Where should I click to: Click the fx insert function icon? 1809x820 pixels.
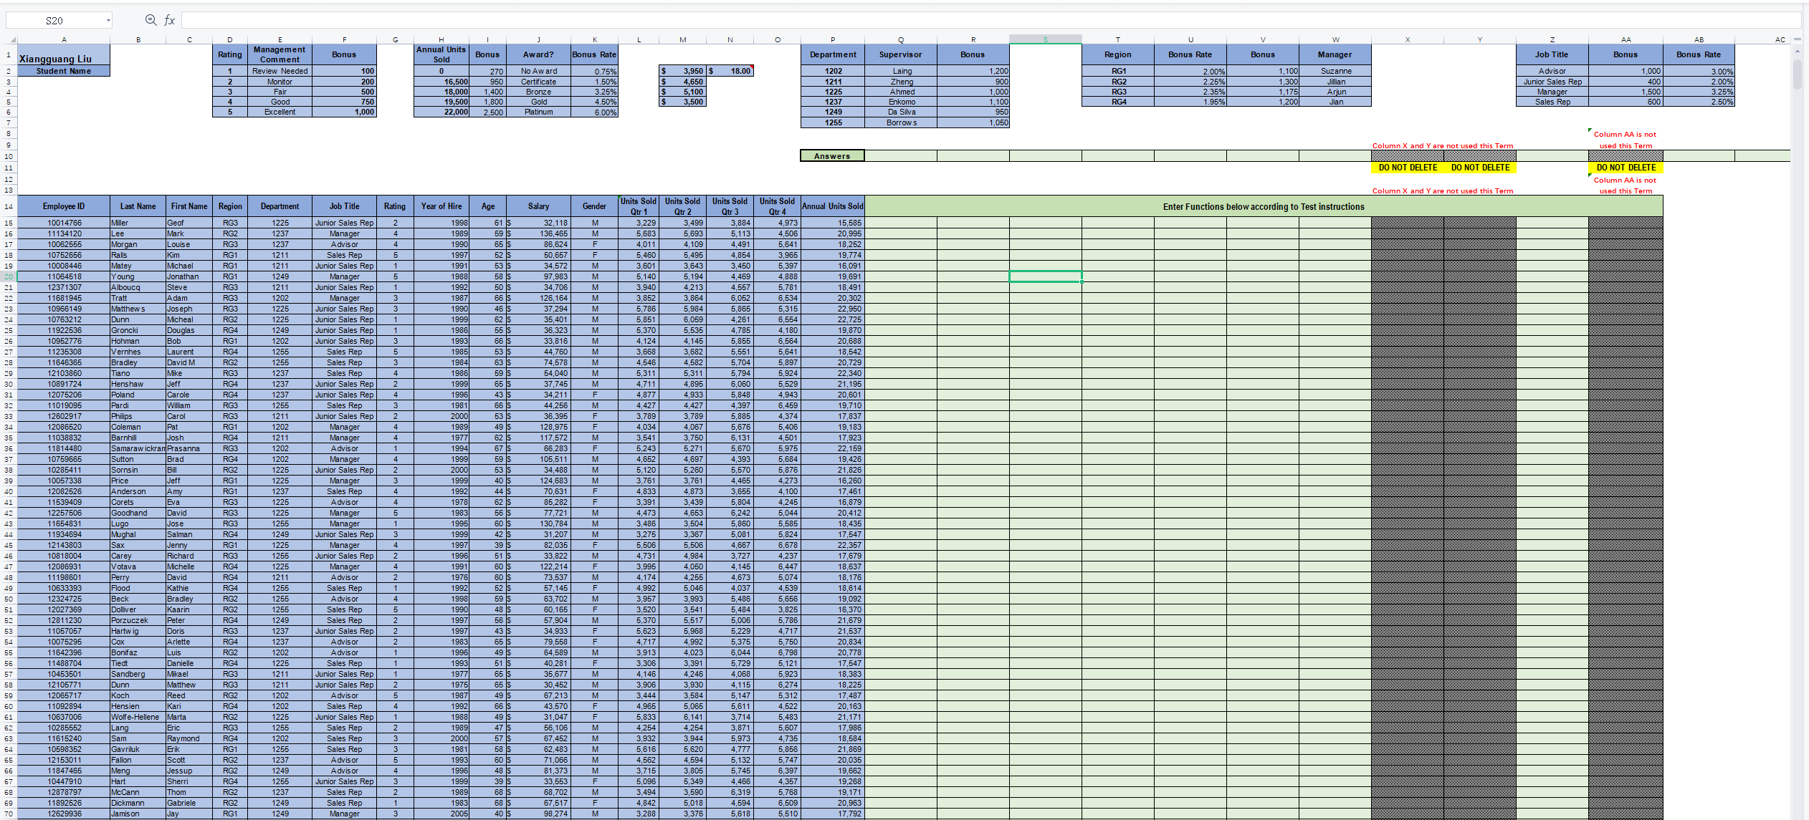169,19
